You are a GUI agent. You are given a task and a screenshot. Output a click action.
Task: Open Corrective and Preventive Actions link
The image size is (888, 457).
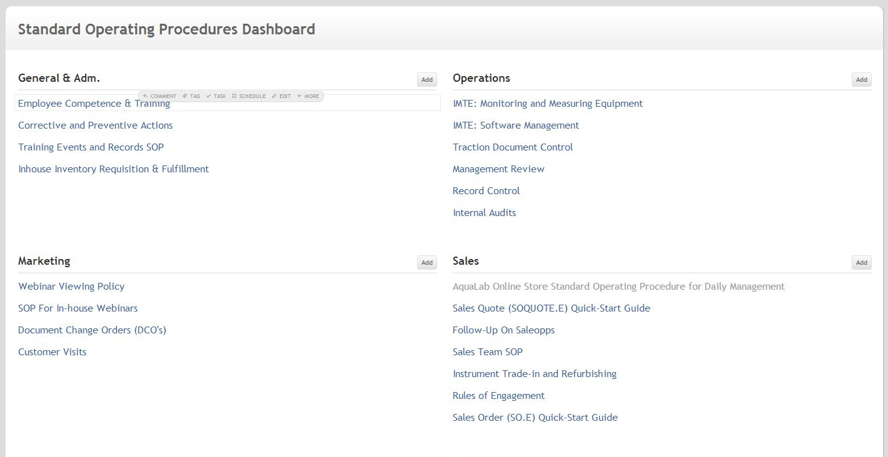(95, 125)
